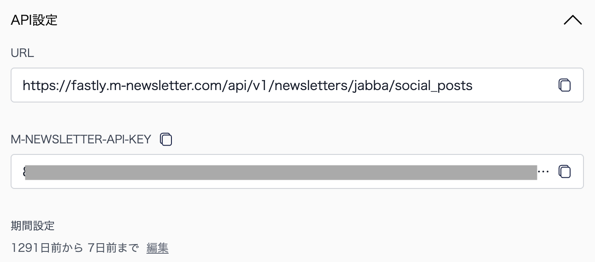Select the 7日前まで text

[113, 248]
